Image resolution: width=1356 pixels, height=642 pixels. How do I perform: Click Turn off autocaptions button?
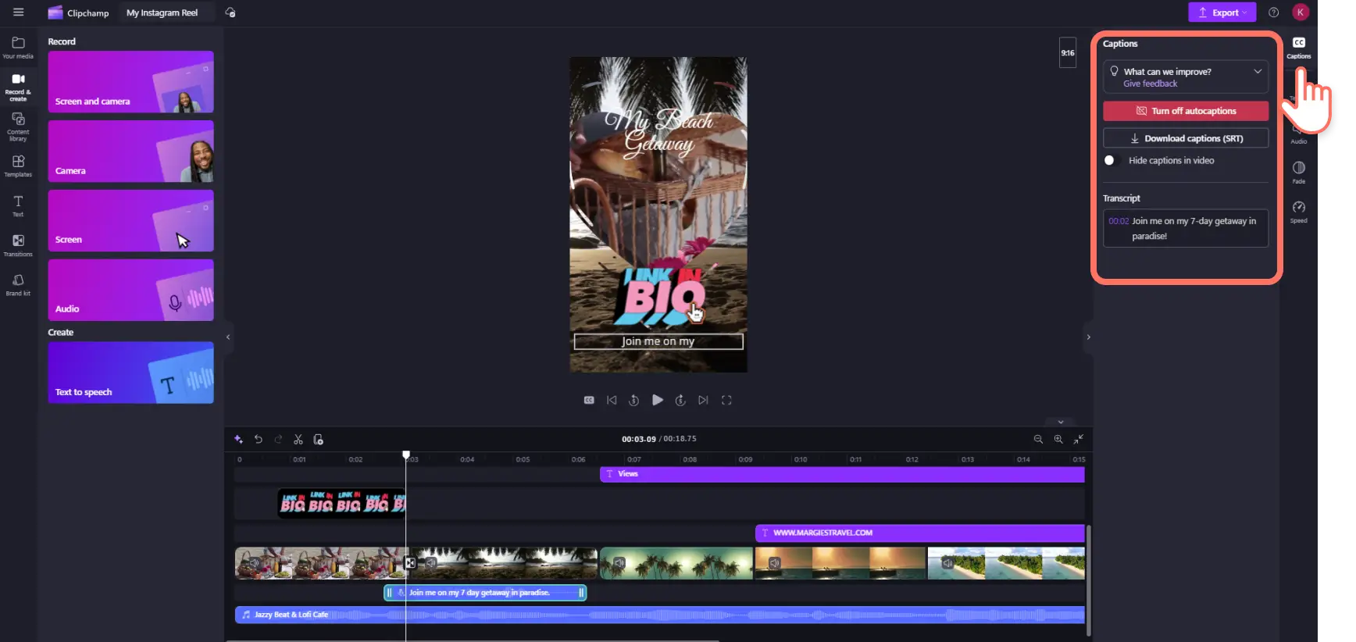1185,111
